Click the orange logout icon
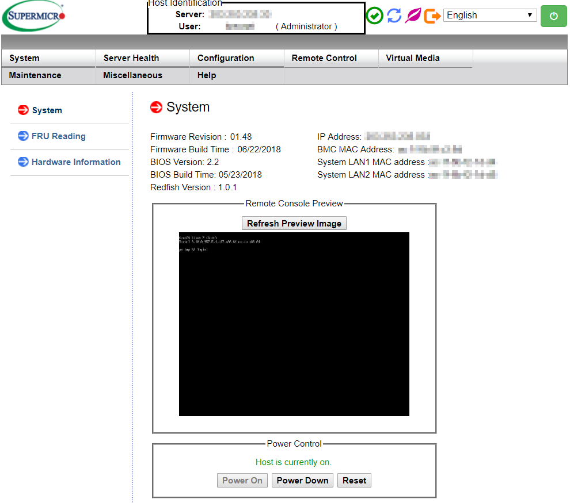570x503 pixels. 432,16
